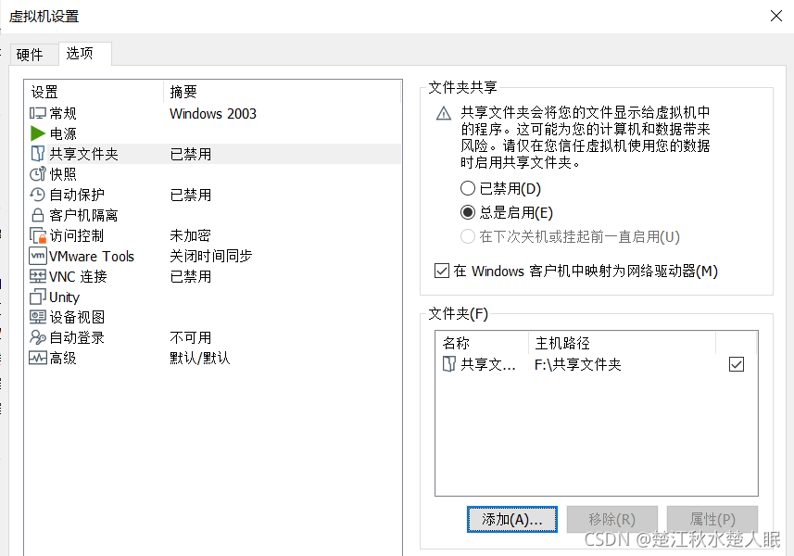
Task: Toggle 在 Windows 客户机中映射为网络驱动器 checkbox
Action: (442, 271)
